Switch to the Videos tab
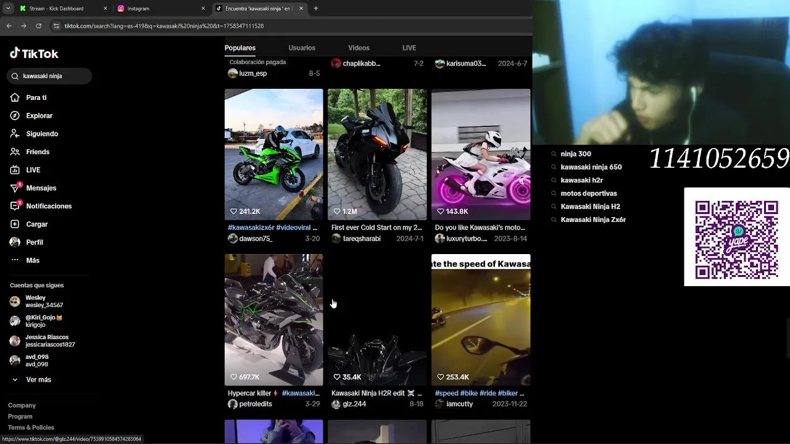The width and height of the screenshot is (790, 444). 359,47
